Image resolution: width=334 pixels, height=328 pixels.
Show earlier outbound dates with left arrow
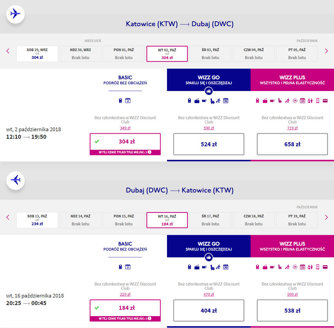(8, 51)
